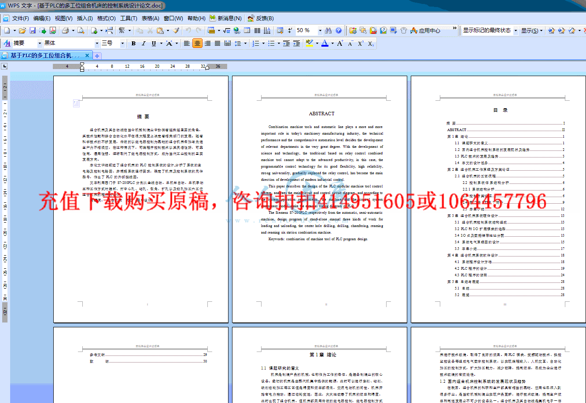Insert a formula with the equation icon

point(227,30)
